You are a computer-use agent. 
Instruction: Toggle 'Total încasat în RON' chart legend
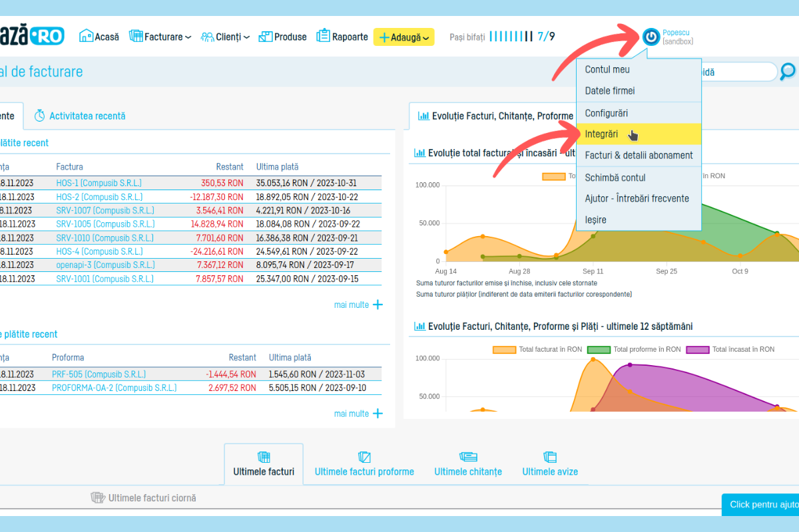click(698, 349)
